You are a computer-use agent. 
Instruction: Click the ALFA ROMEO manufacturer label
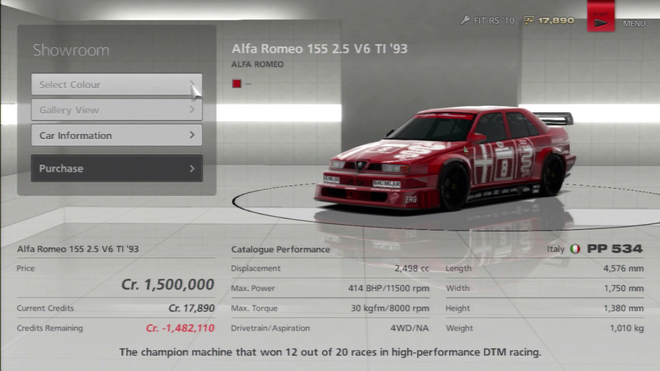(x=257, y=64)
